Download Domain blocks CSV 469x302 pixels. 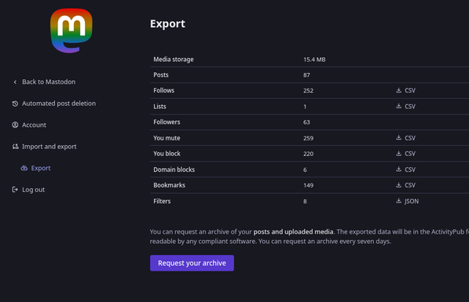pos(406,169)
